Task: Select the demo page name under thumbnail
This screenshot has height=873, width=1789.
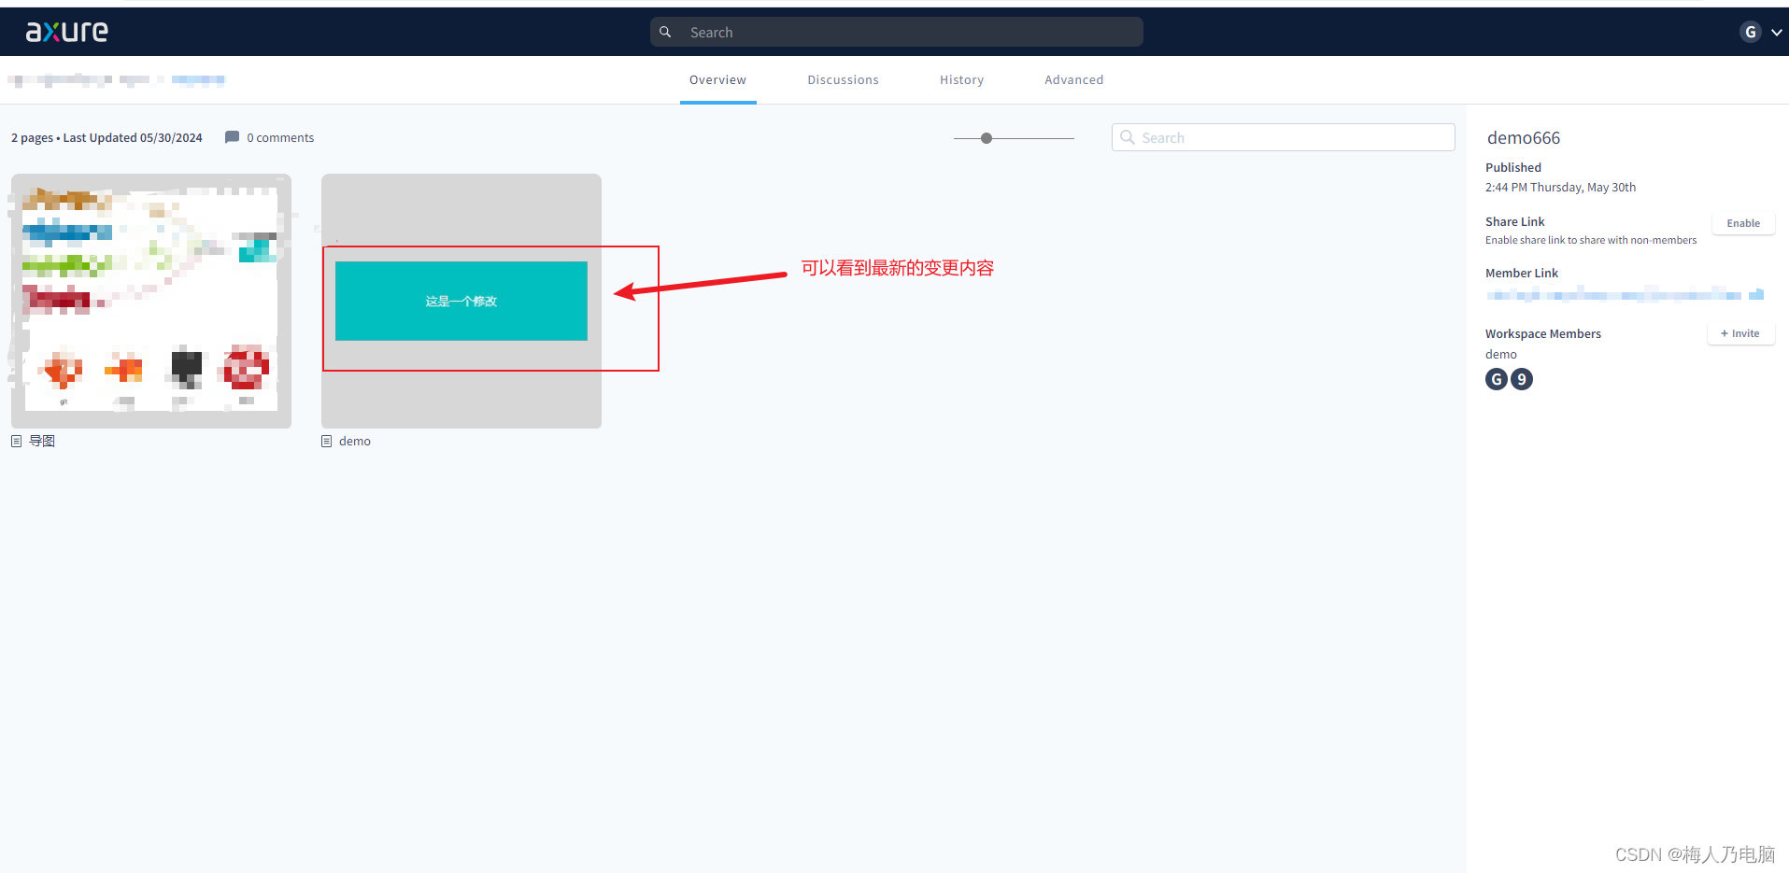Action: 355,441
